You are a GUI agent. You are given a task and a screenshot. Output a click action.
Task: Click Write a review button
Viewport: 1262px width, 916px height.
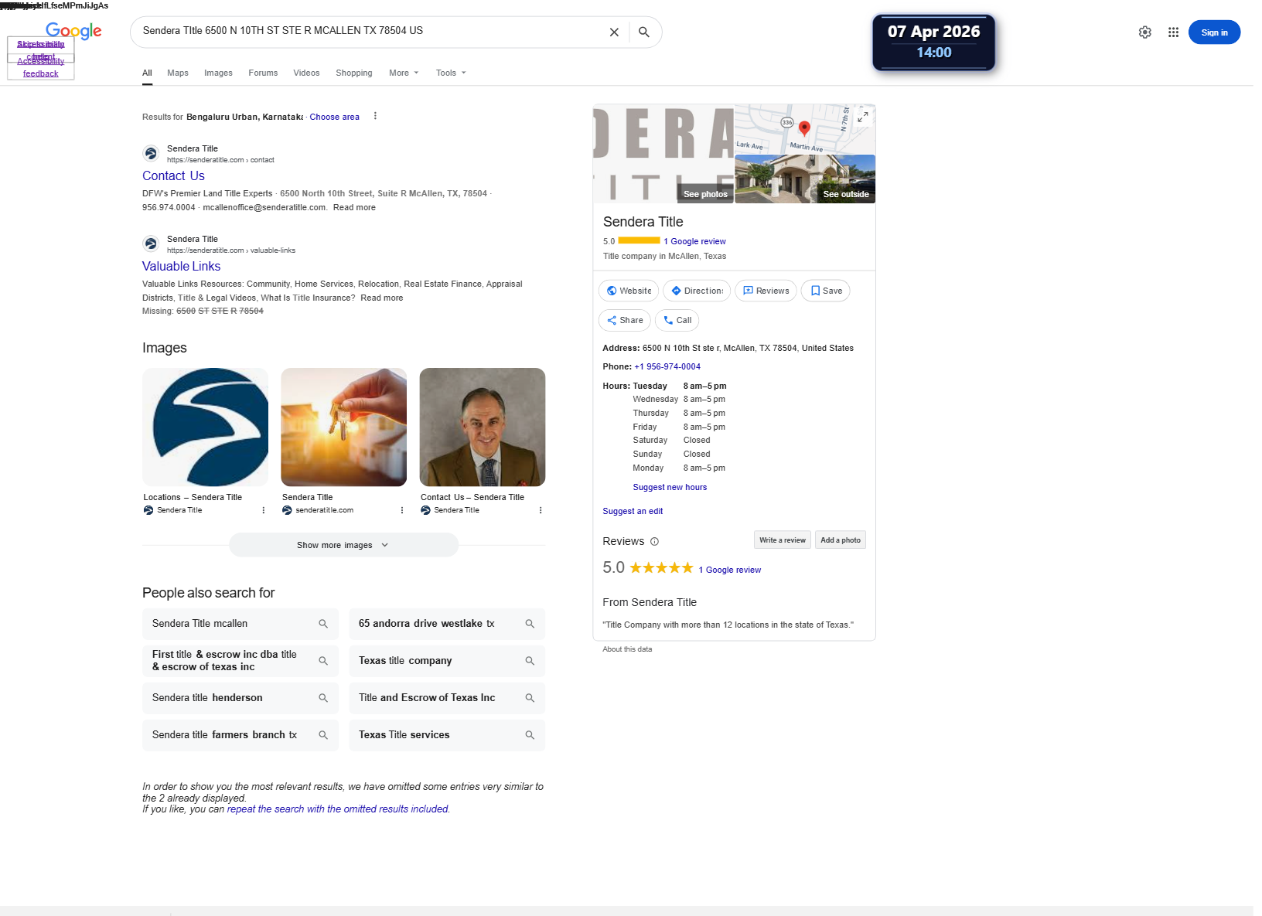[x=783, y=540]
